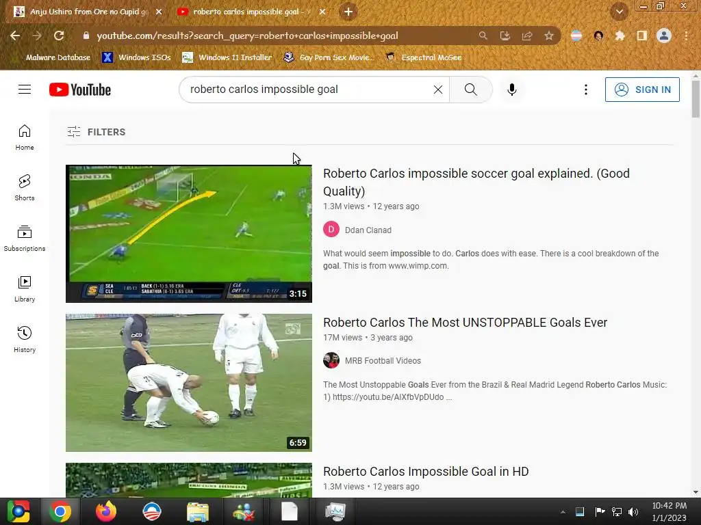Reload the page with refresh icon
Viewport: 701px width, 525px height.
59,36
